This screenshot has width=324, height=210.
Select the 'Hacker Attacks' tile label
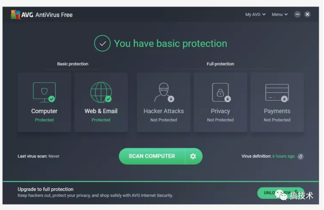click(x=164, y=111)
